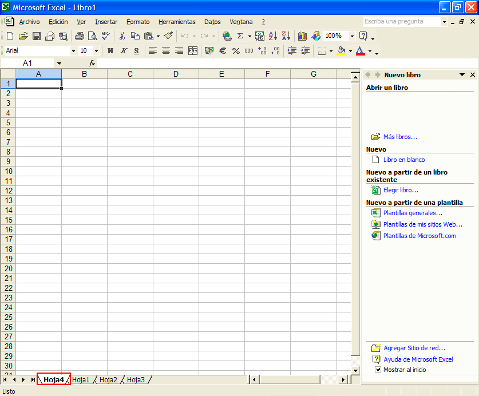Open the Nuevo libro task pane menu
Screen dimensions: 479x396
(x=462, y=75)
